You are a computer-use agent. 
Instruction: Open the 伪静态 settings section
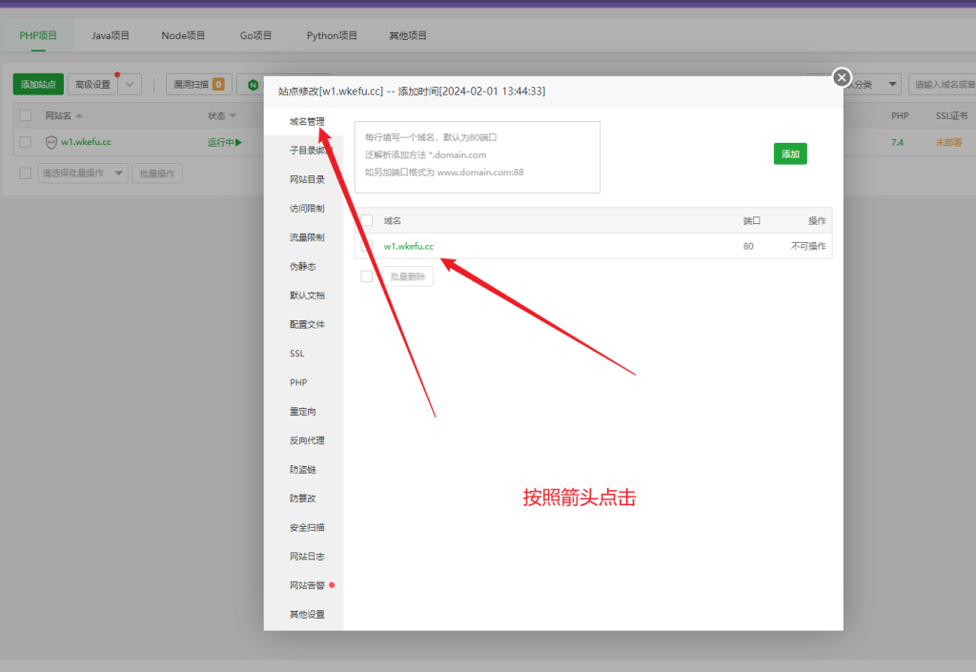303,267
